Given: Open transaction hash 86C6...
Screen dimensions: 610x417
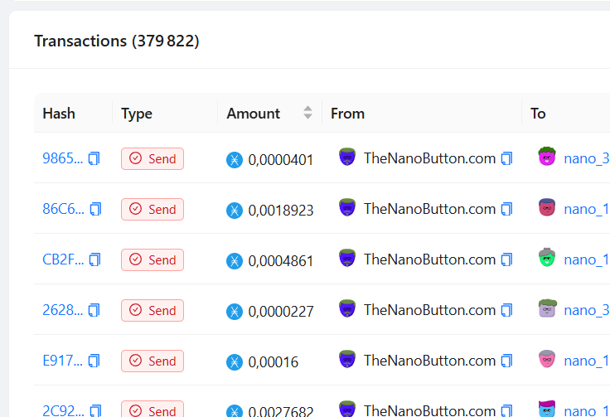Looking at the screenshot, I should (x=64, y=209).
